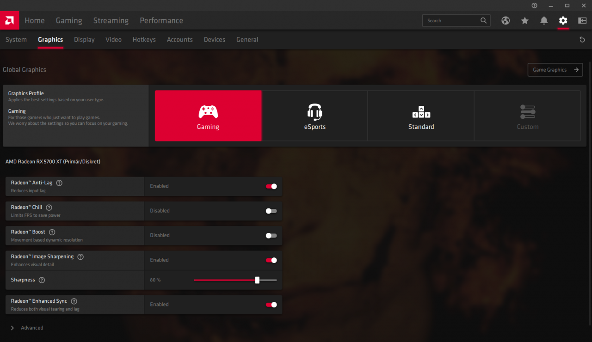Viewport: 592px width, 342px height.
Task: Expand the Advanced settings section
Action: 27,328
